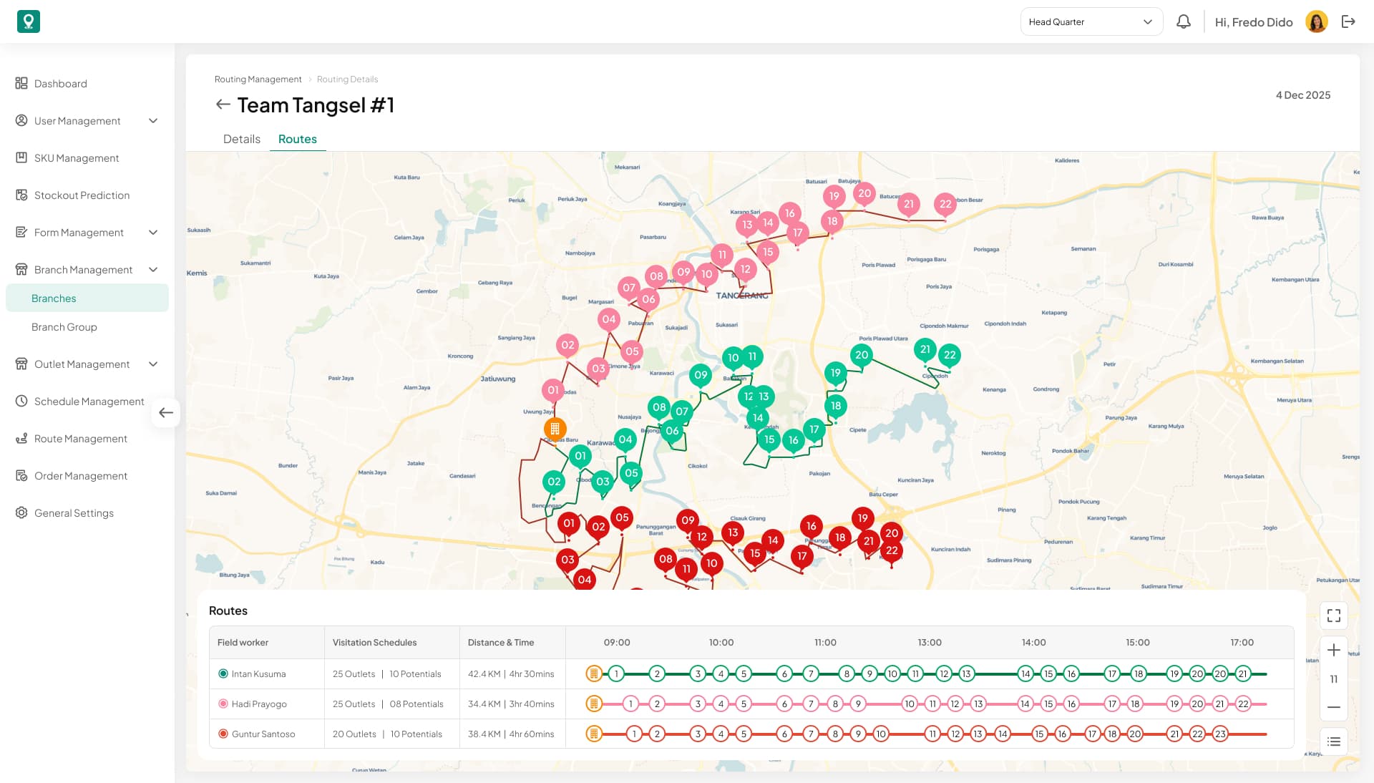Switch to the Details tab
The height and width of the screenshot is (783, 1374).
242,139
